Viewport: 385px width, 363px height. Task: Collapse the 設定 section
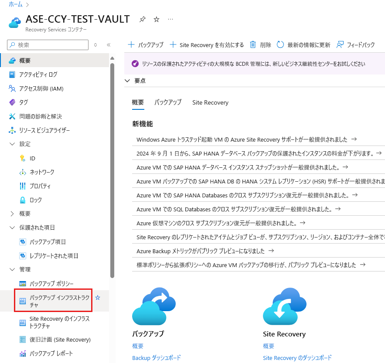(x=12, y=144)
